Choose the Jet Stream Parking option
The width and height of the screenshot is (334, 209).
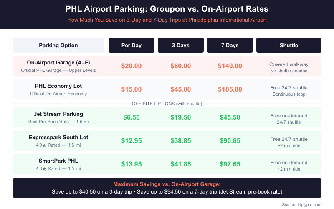[x=58, y=114]
